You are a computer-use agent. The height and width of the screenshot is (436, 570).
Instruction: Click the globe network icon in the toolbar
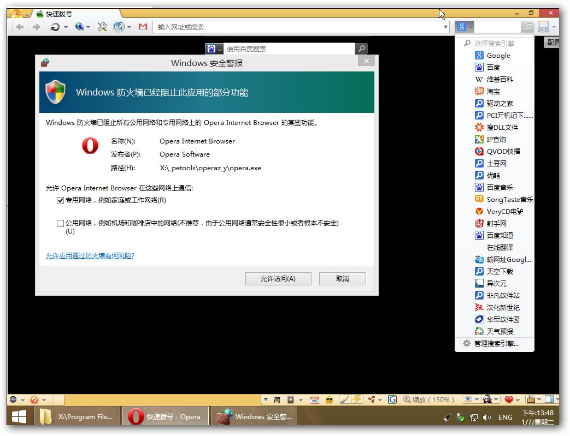pos(80,27)
